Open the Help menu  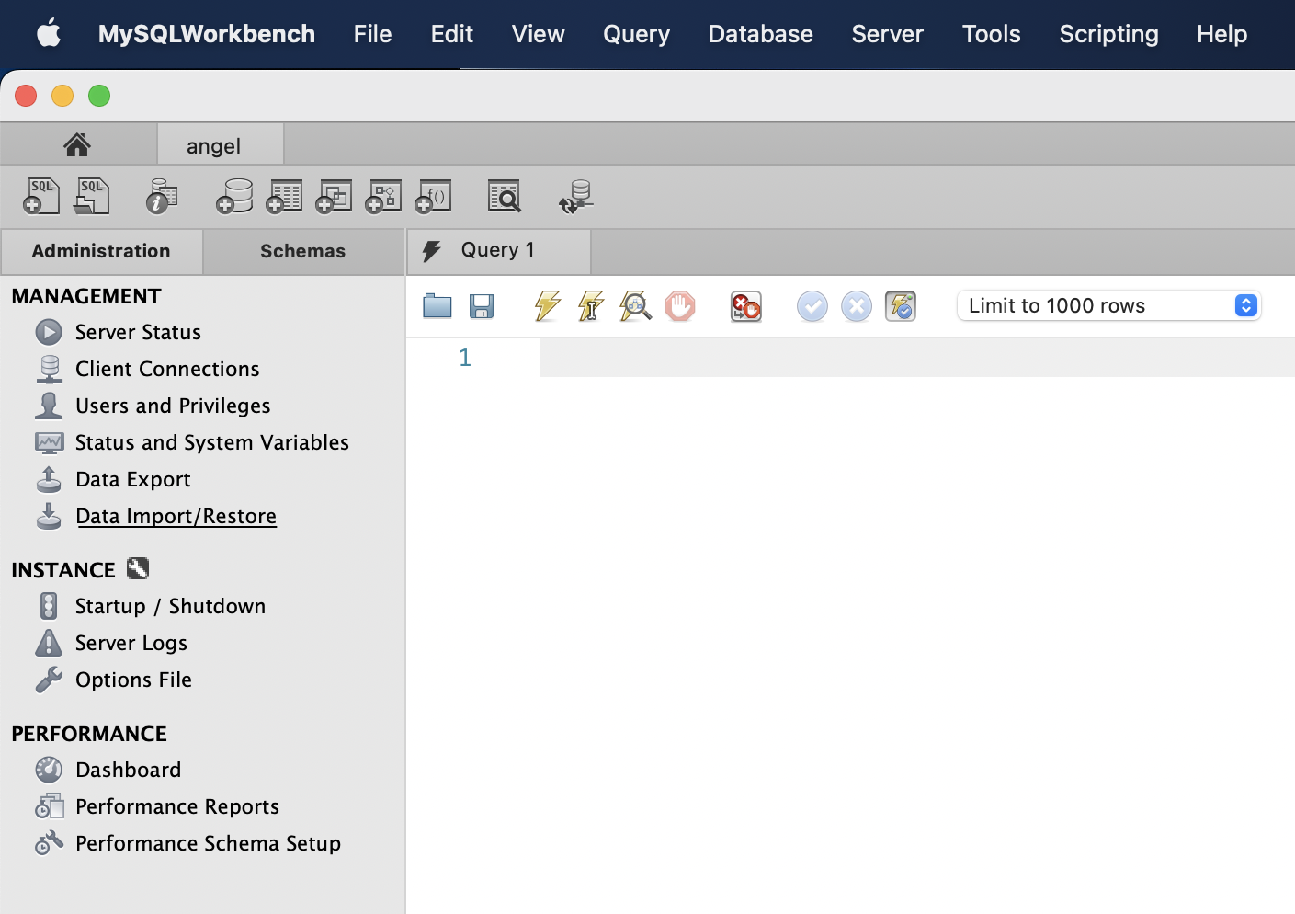pyautogui.click(x=1222, y=34)
